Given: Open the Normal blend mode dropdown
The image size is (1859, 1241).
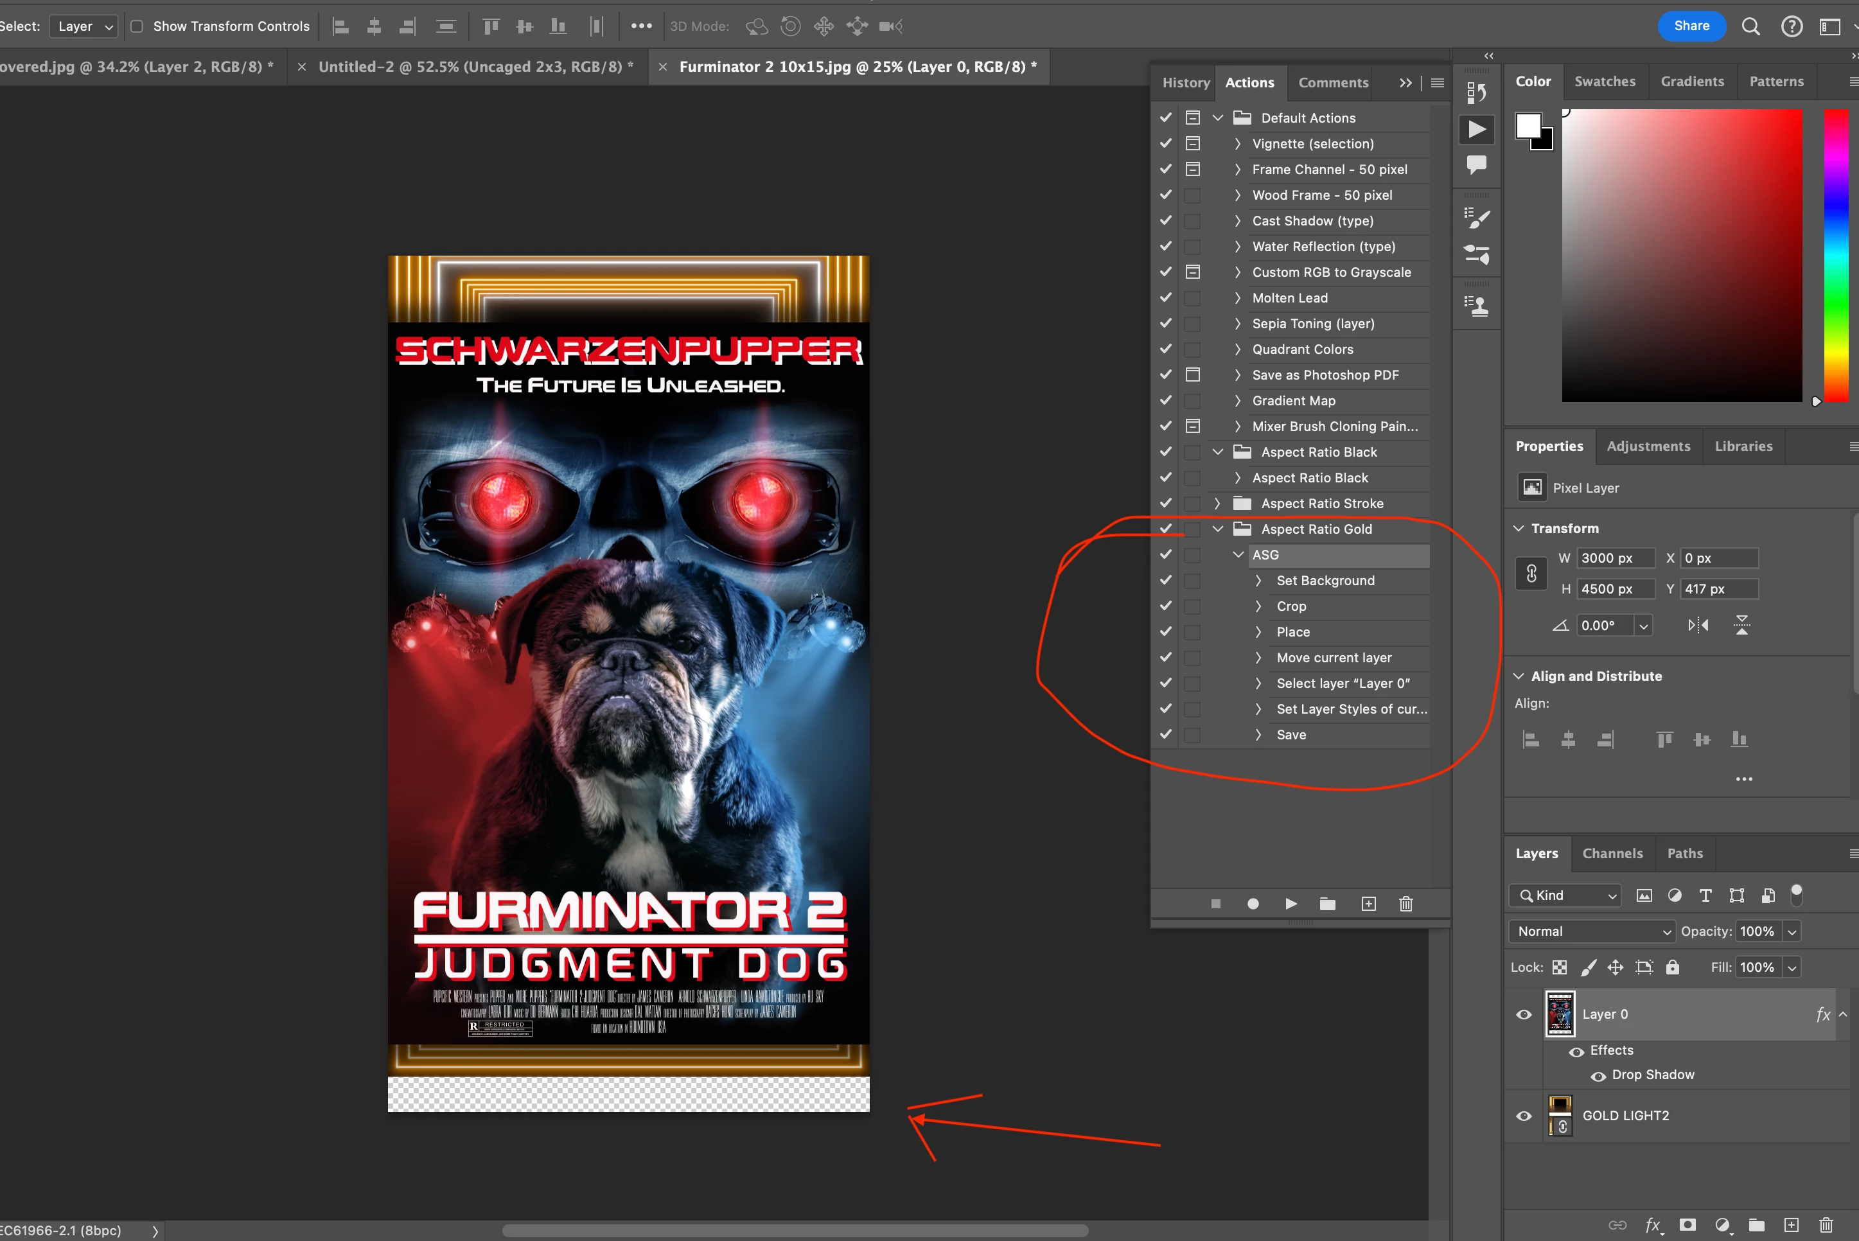Looking at the screenshot, I should click(1592, 931).
